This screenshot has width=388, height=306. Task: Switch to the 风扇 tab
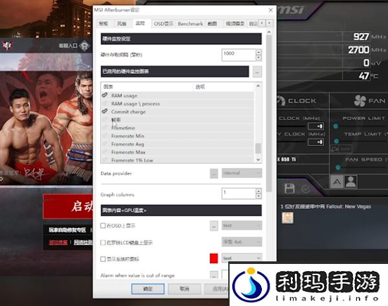click(122, 23)
